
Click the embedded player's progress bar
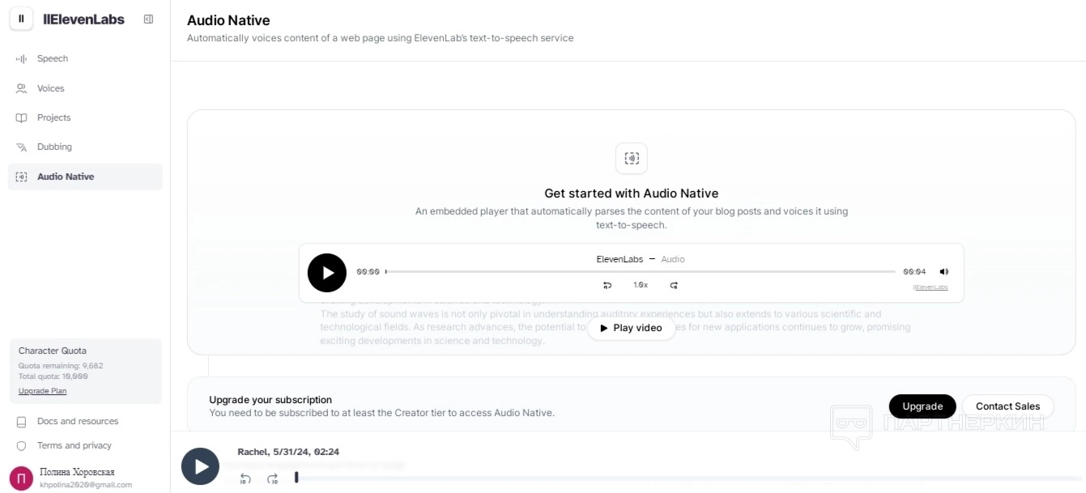click(x=640, y=272)
